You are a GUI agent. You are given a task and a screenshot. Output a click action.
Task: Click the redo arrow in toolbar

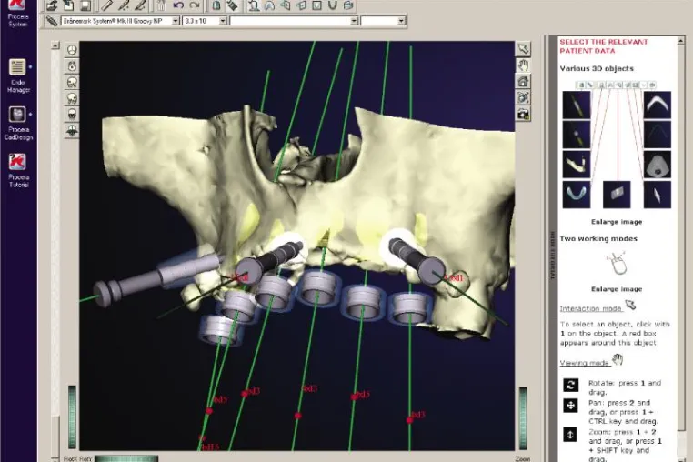coord(195,5)
